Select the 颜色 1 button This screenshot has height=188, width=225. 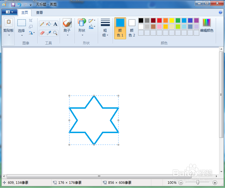(x=120, y=28)
